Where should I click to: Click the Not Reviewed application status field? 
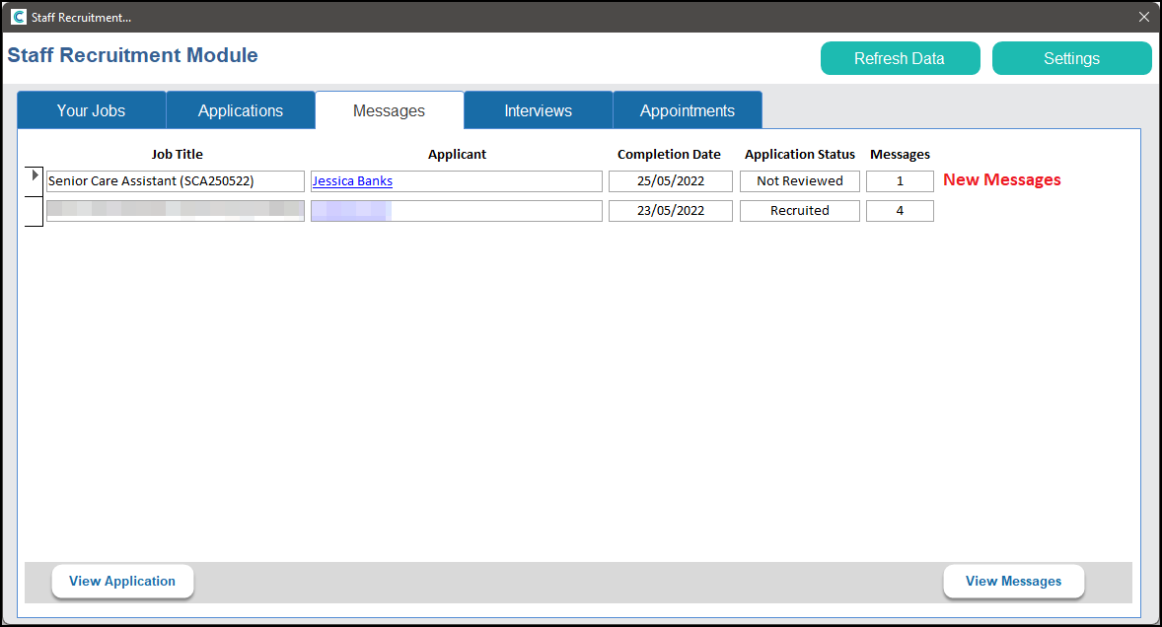click(799, 181)
